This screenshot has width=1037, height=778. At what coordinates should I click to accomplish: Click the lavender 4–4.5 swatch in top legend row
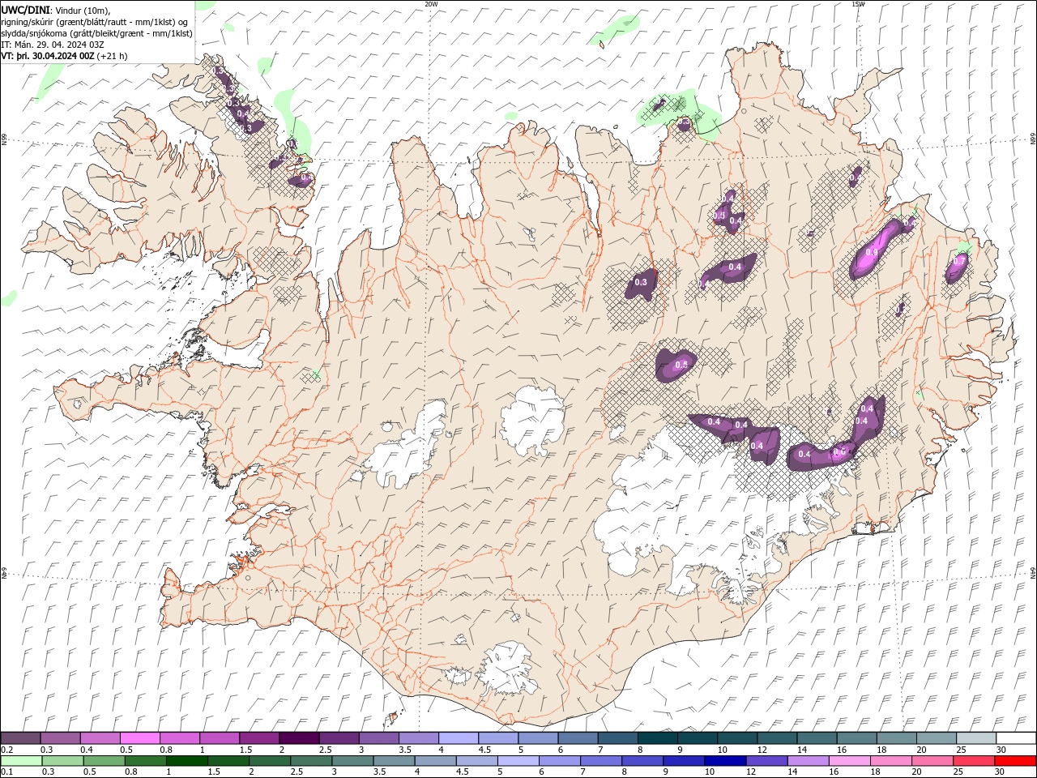point(459,738)
